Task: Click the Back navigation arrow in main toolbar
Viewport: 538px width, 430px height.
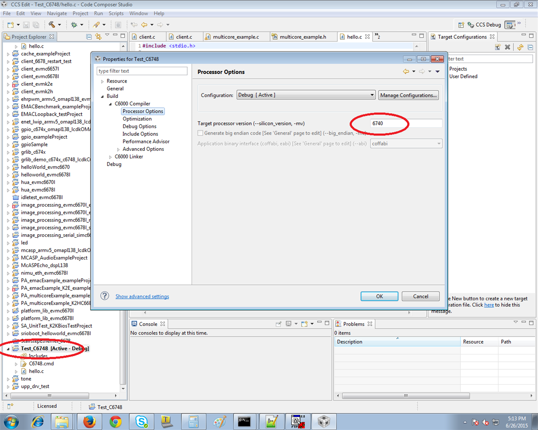Action: (x=144, y=25)
